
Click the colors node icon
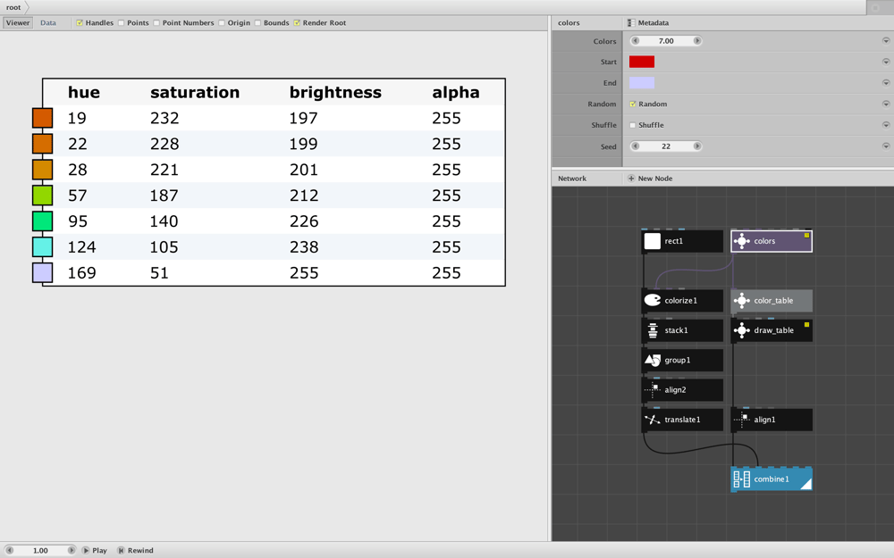point(741,241)
